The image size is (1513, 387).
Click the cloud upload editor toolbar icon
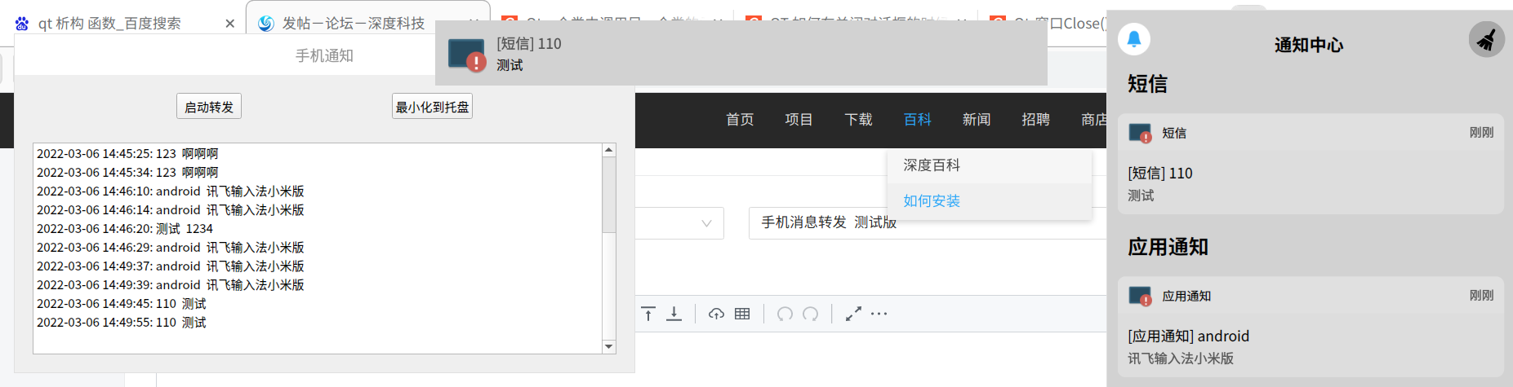click(716, 314)
